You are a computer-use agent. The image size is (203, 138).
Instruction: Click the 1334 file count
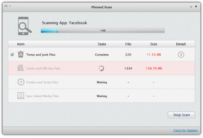(x=128, y=68)
